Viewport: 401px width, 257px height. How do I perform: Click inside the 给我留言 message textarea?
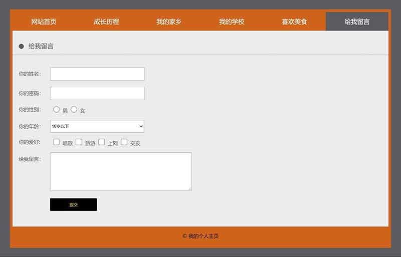click(120, 171)
